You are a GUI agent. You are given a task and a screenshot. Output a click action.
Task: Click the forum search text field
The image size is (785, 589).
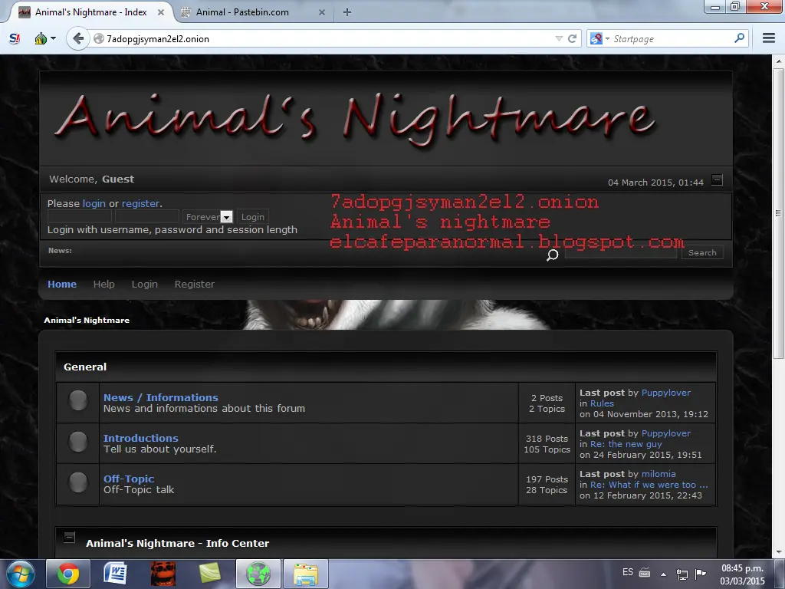click(x=621, y=252)
